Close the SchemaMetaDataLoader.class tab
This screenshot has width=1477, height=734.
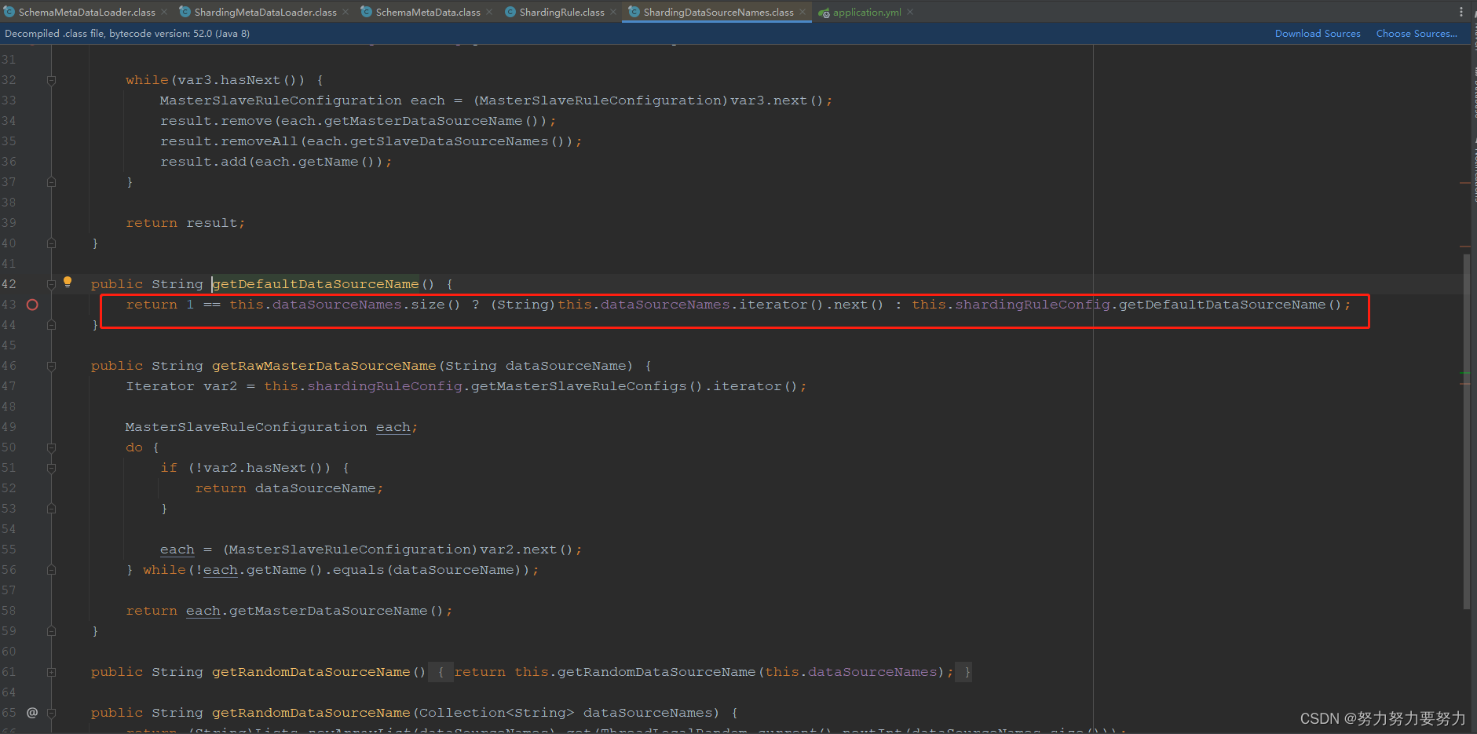click(x=164, y=12)
